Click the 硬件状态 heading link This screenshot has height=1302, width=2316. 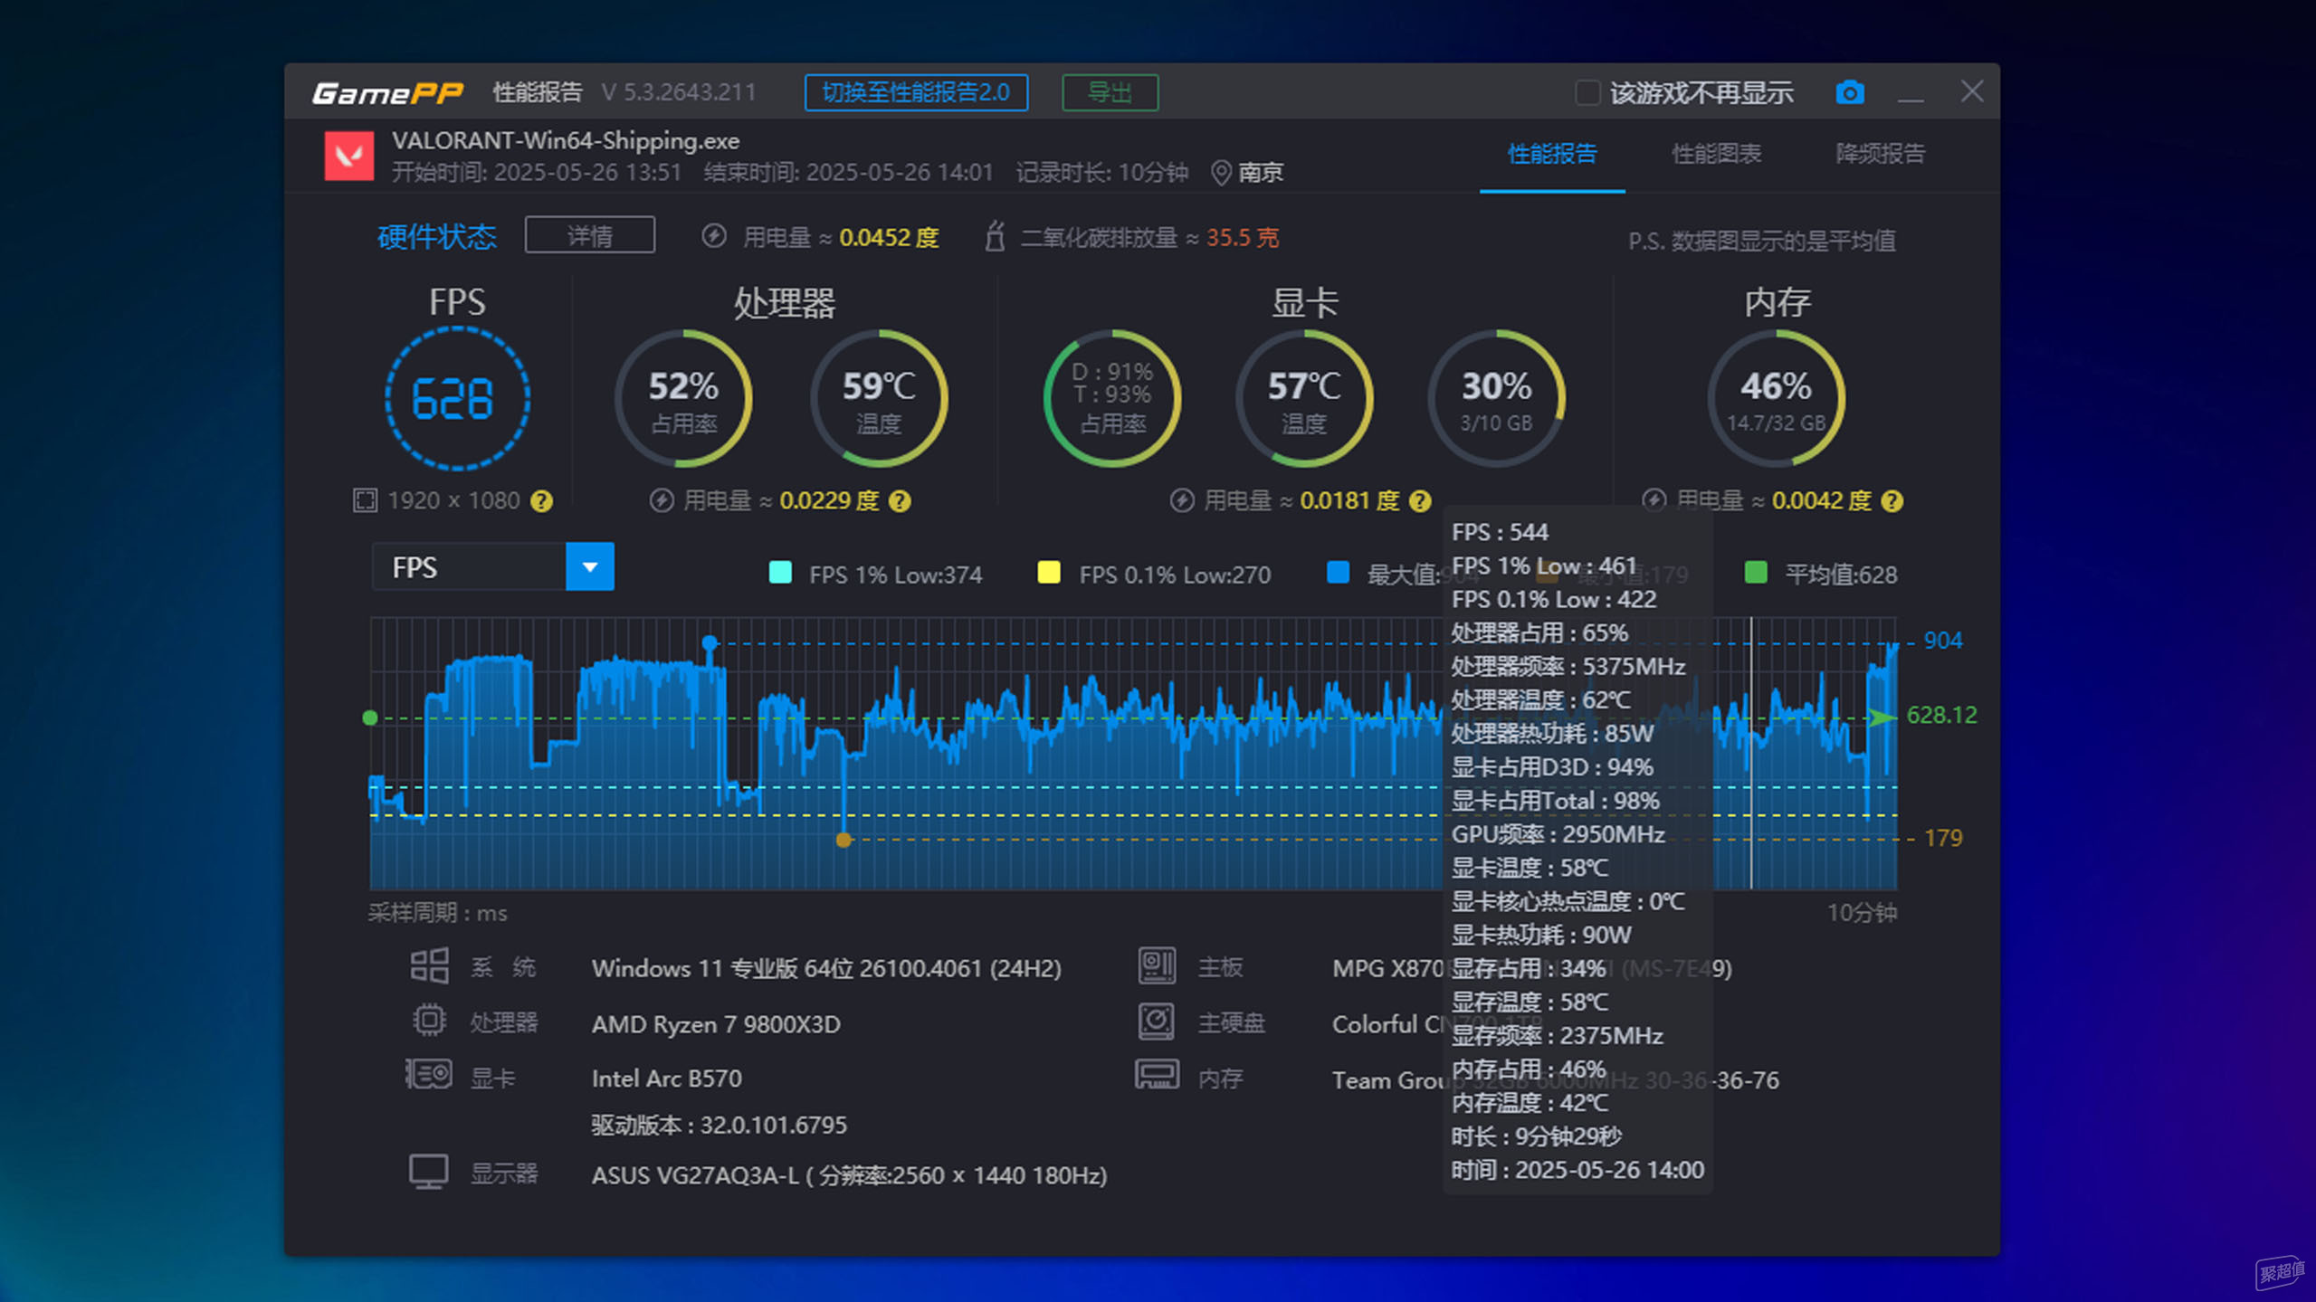[436, 236]
